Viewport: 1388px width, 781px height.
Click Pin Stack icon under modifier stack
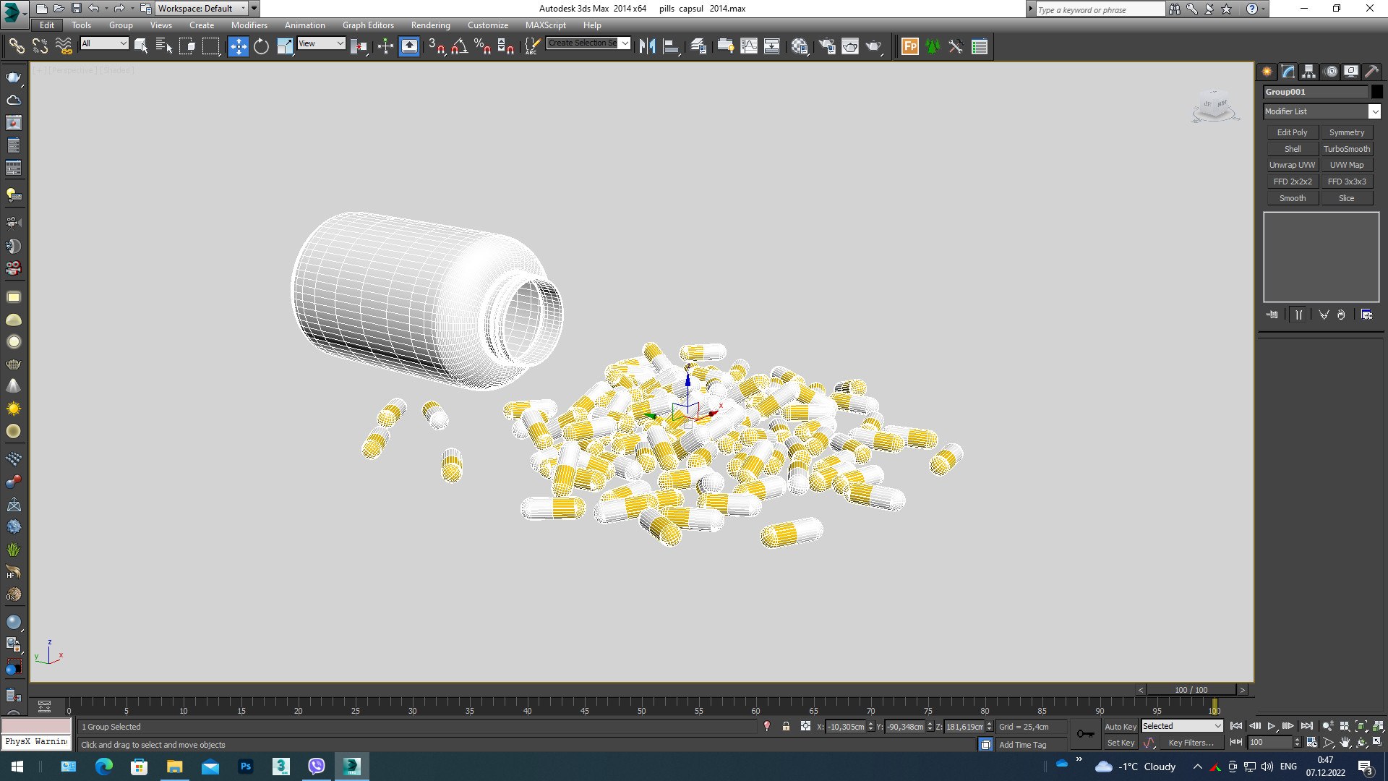coord(1272,315)
